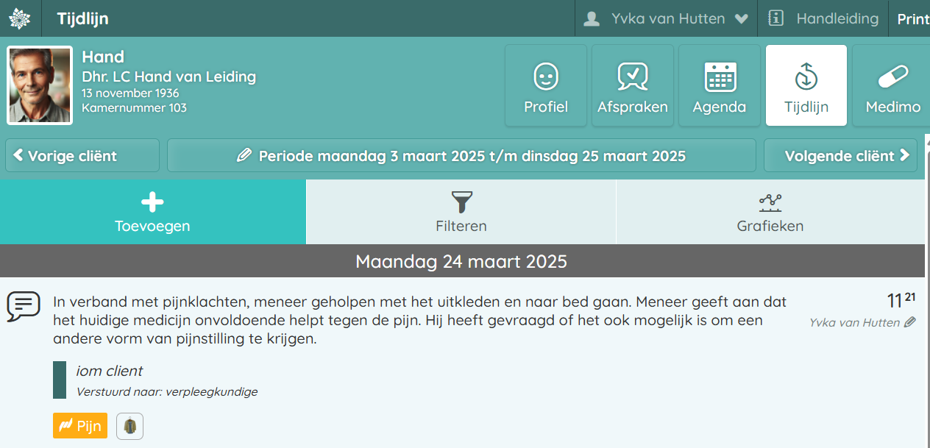Screen dimensions: 930x448
Task: Click the speech bubble report icon
Action: tap(24, 306)
